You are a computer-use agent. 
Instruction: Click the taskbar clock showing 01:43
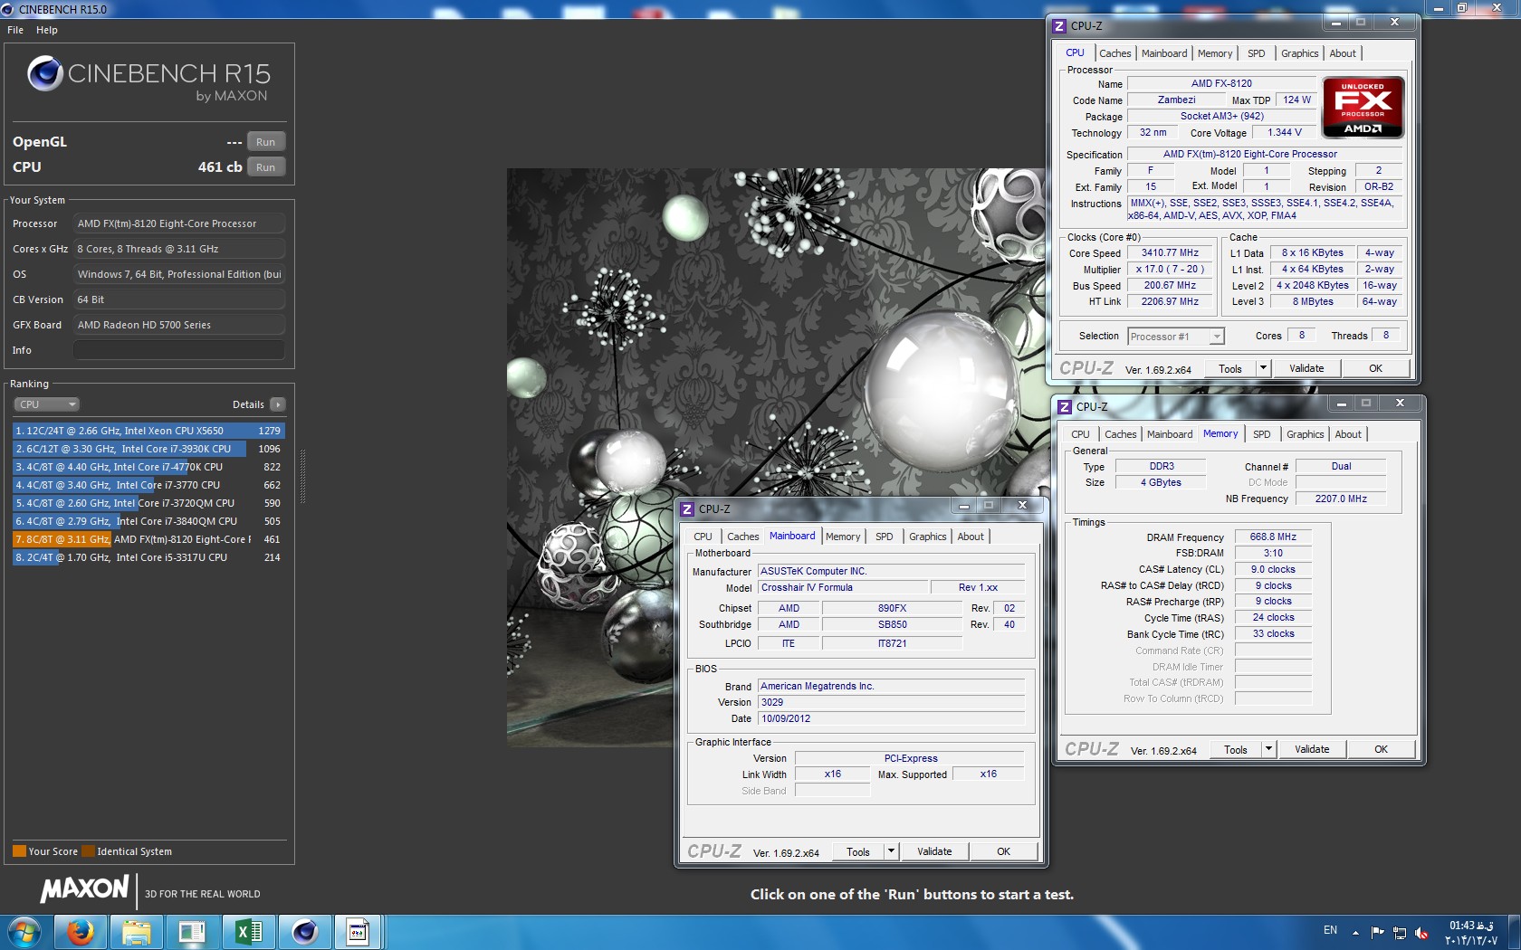coord(1471,933)
